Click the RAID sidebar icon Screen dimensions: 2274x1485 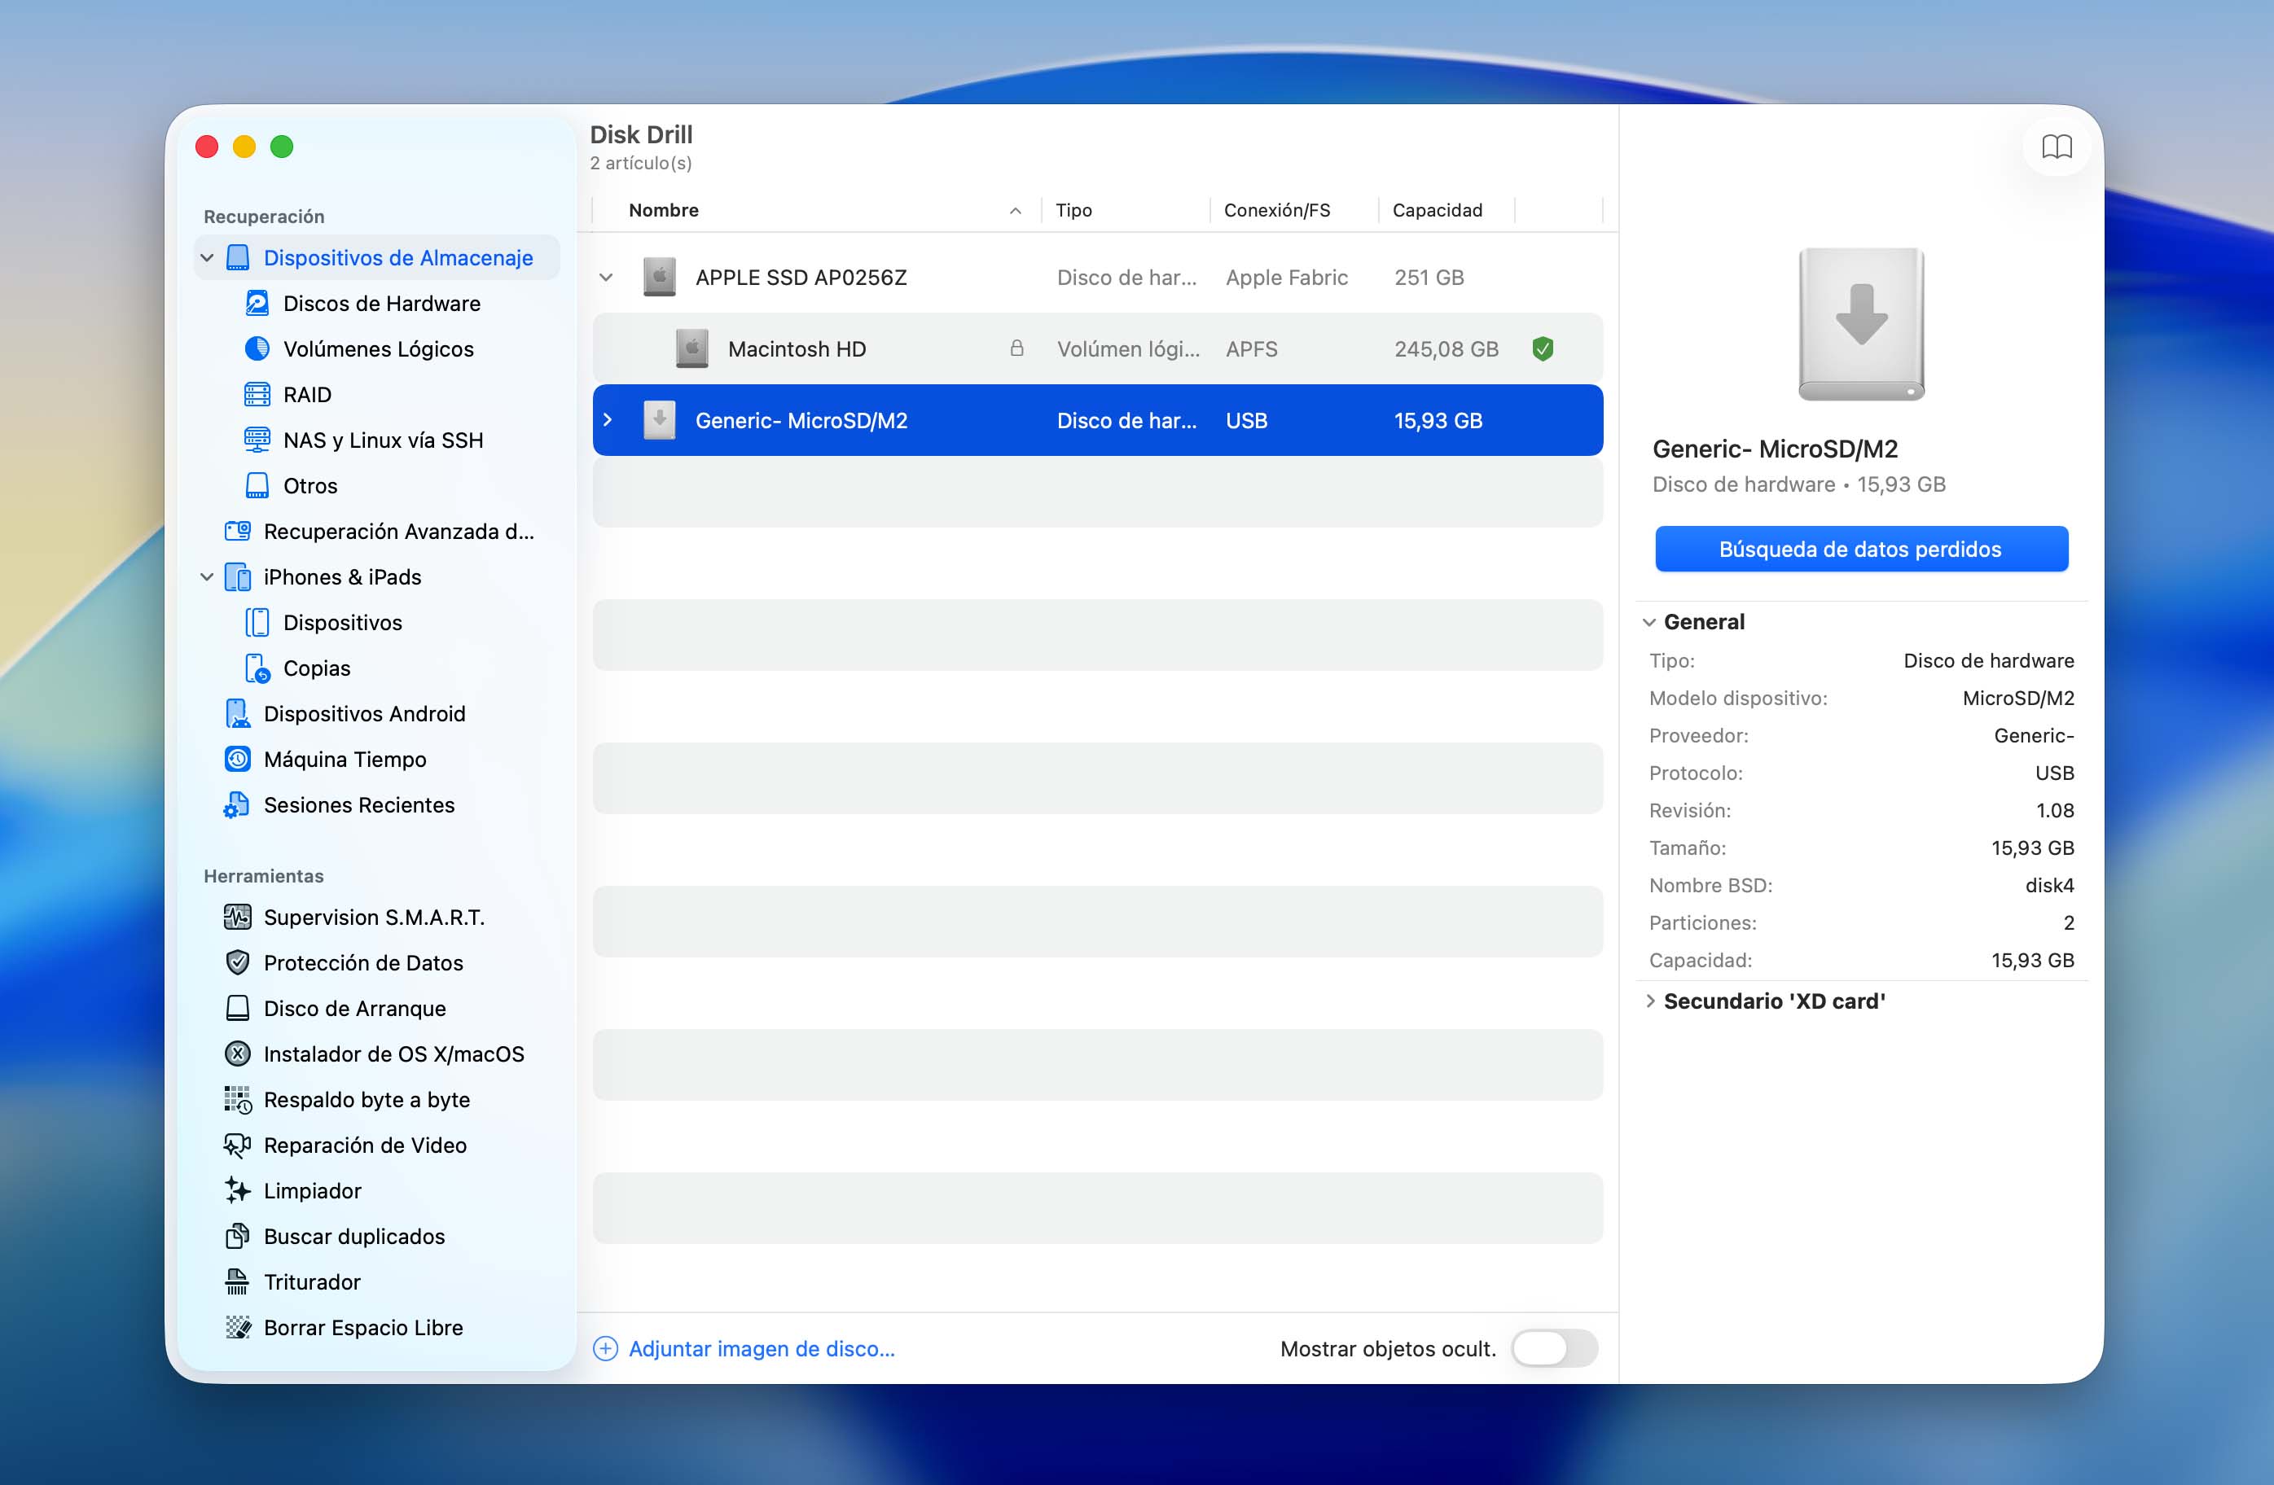pos(256,394)
